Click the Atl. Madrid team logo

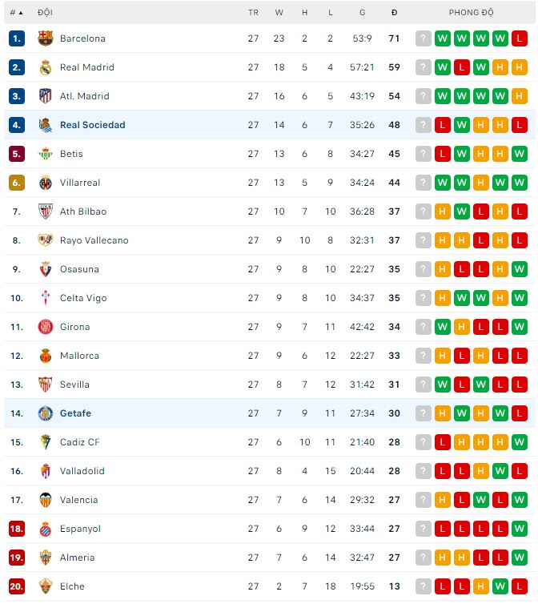coord(46,96)
